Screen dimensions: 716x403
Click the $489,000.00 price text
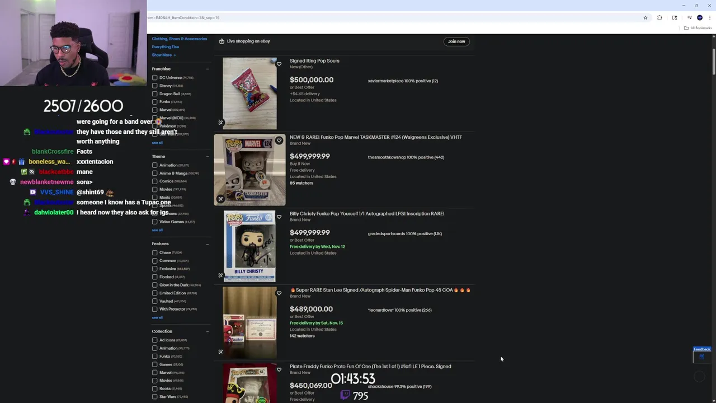311,309
